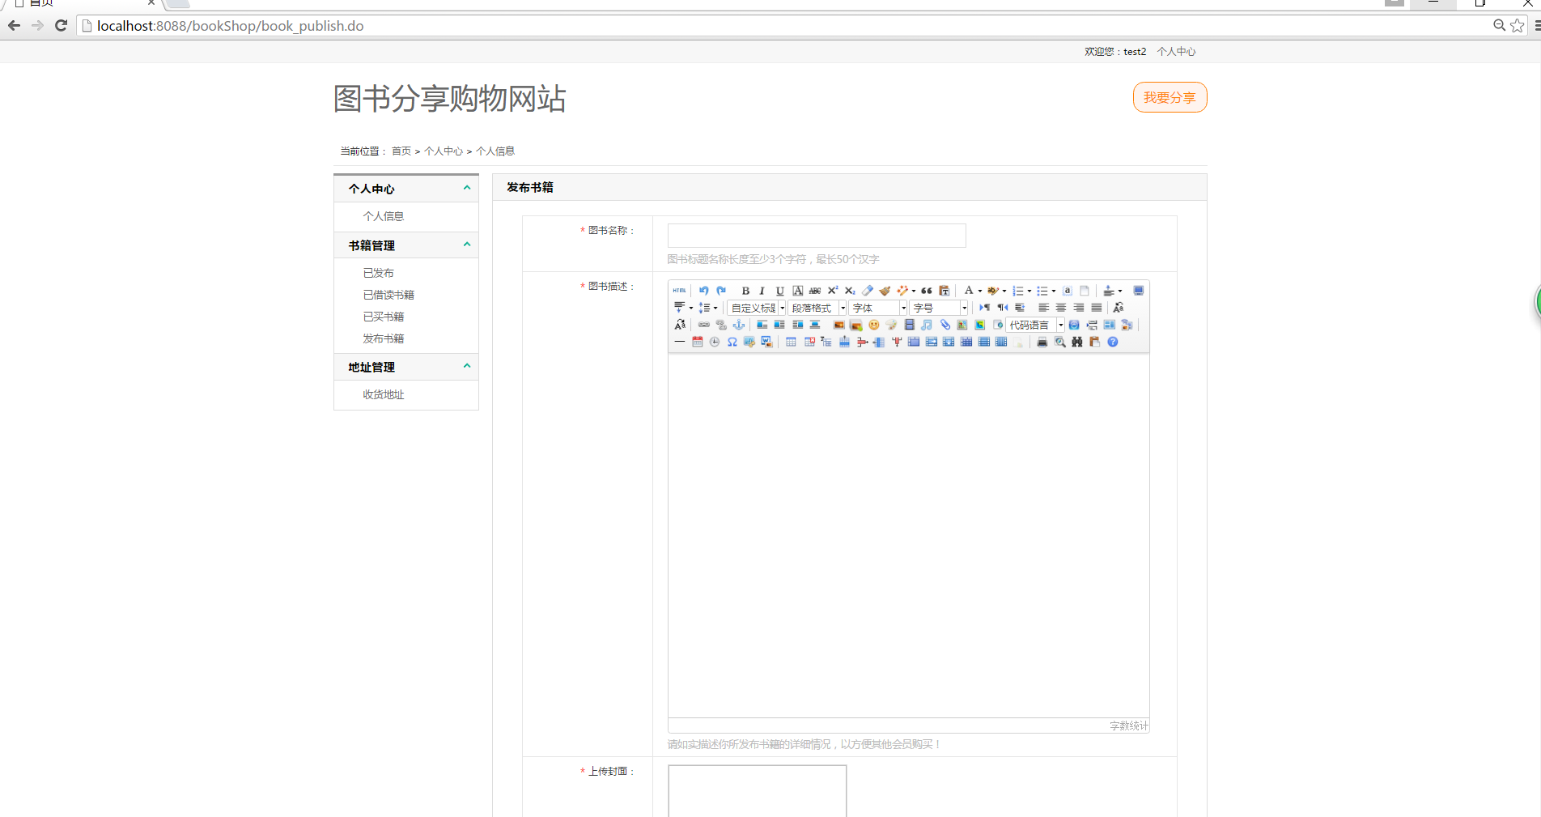Insert an emoticon into the book description

click(873, 325)
